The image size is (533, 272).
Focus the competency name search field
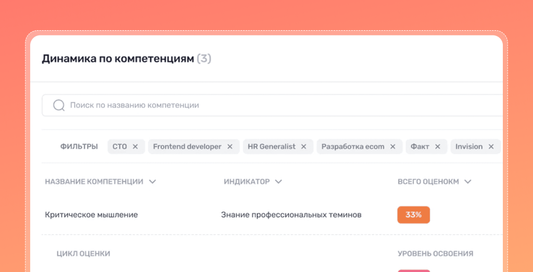coord(272,105)
